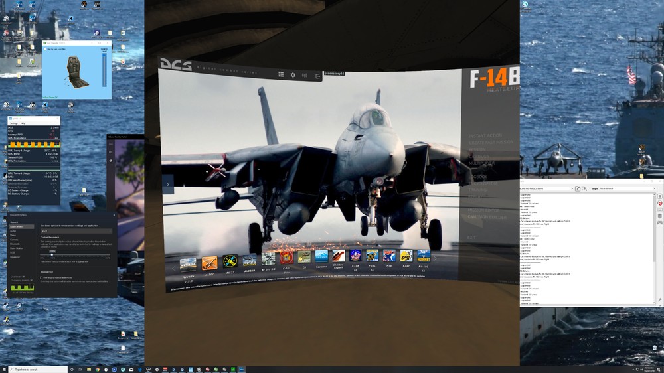
Task: Expand the SteamVR application selection dropdown
Action: tap(76, 231)
